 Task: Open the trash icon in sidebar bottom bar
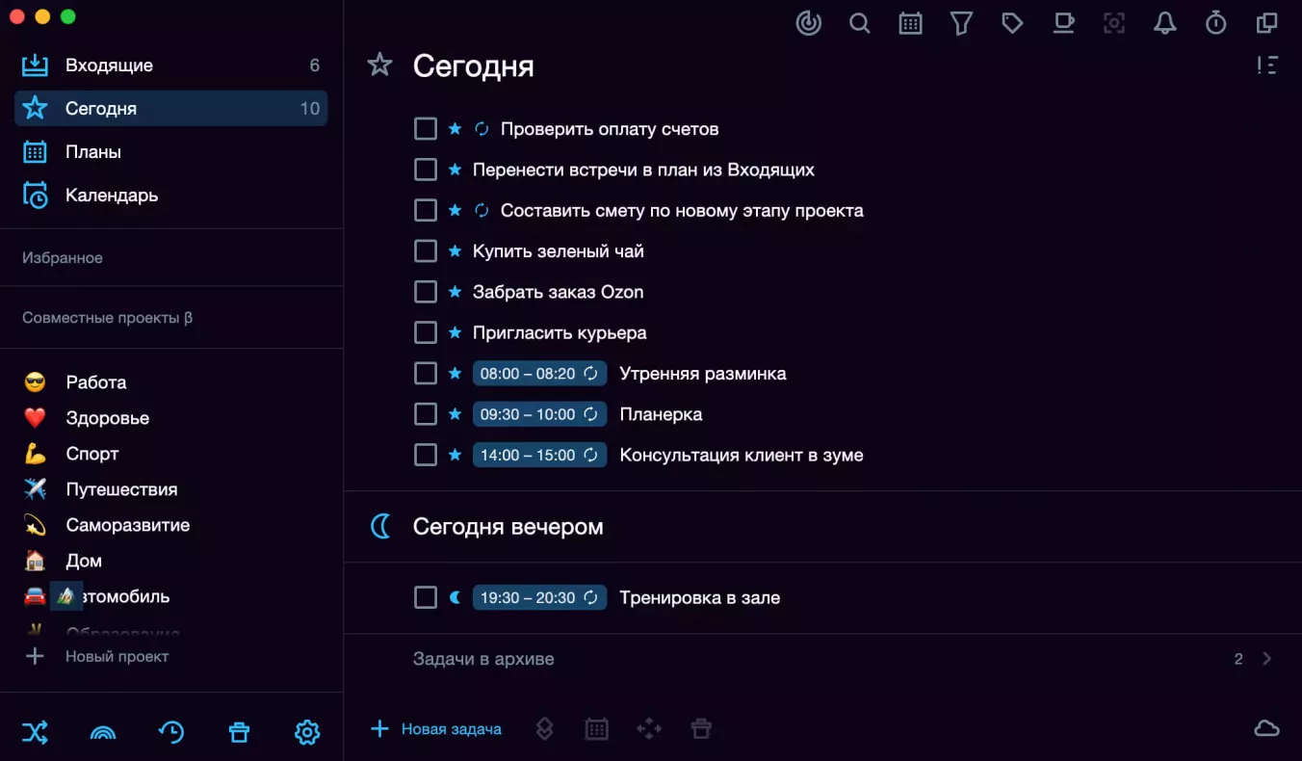239,733
